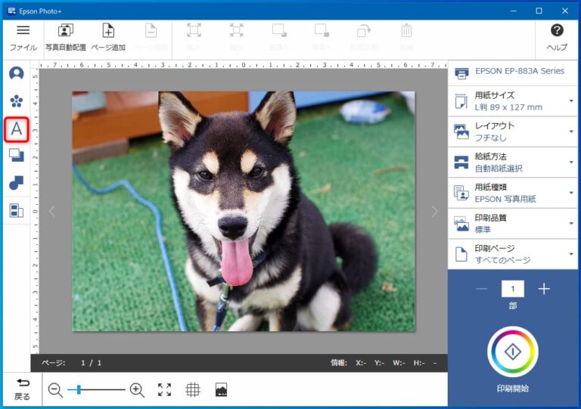Screen dimensions: 581x409
Task: Open 給紙方法 paper source dropdown
Action: point(513,163)
